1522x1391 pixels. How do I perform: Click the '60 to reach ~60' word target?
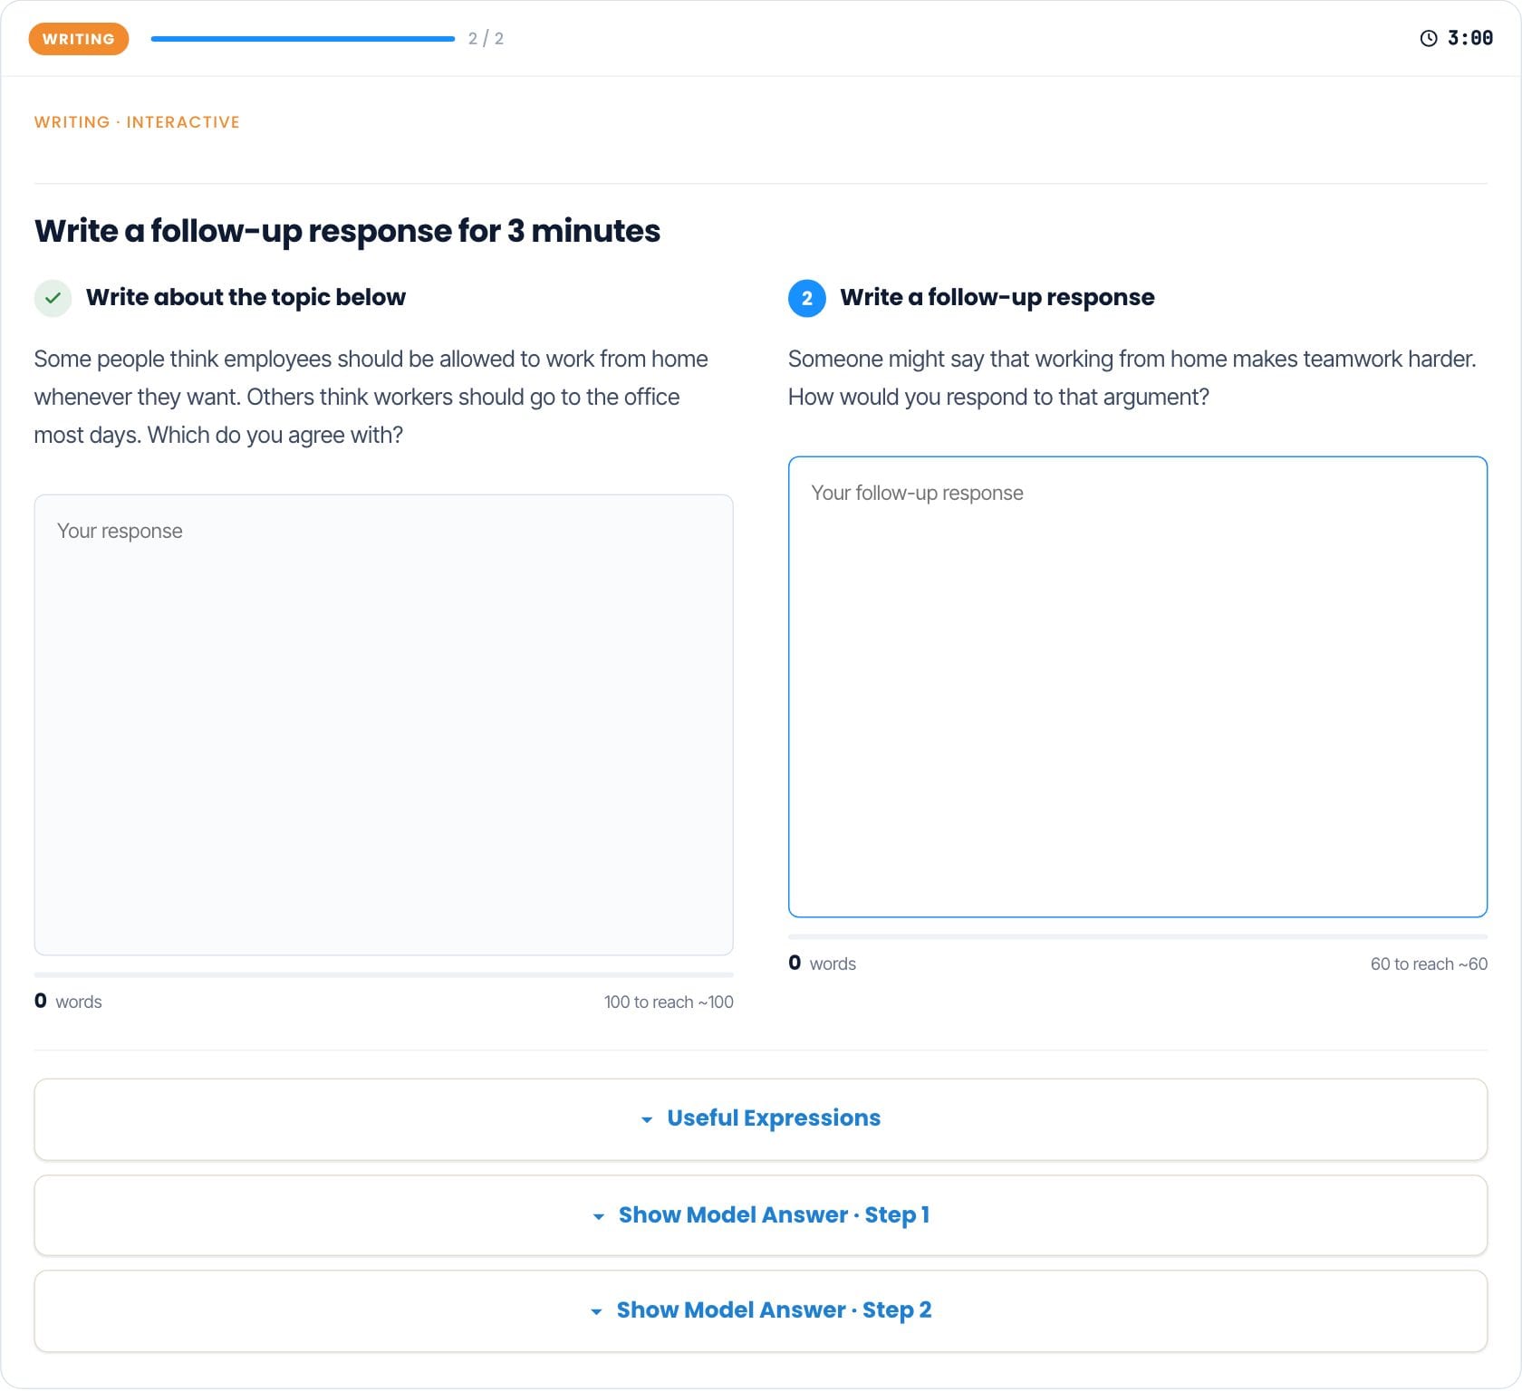click(x=1429, y=964)
